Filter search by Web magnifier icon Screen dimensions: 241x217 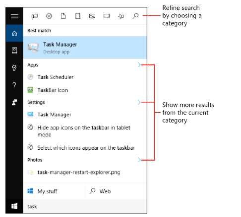135,16
